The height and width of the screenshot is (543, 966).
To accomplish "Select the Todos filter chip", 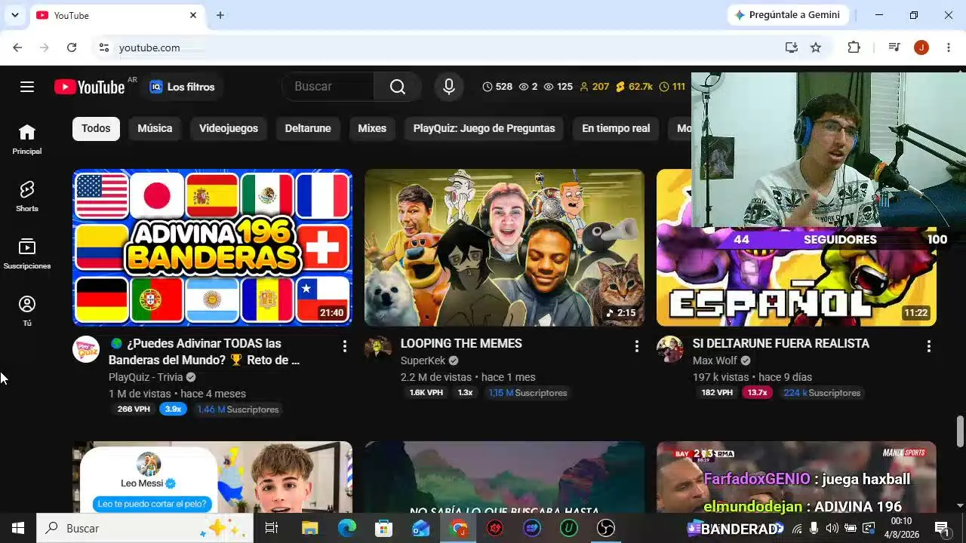I will click(96, 128).
